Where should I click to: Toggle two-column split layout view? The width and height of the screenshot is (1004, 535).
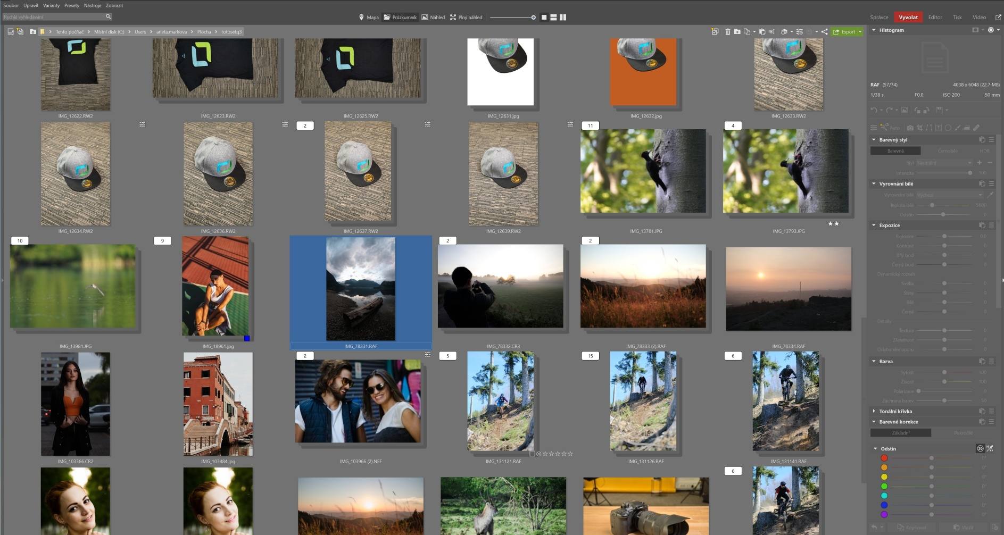(563, 17)
